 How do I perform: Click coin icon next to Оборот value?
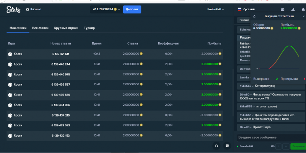click(x=272, y=28)
